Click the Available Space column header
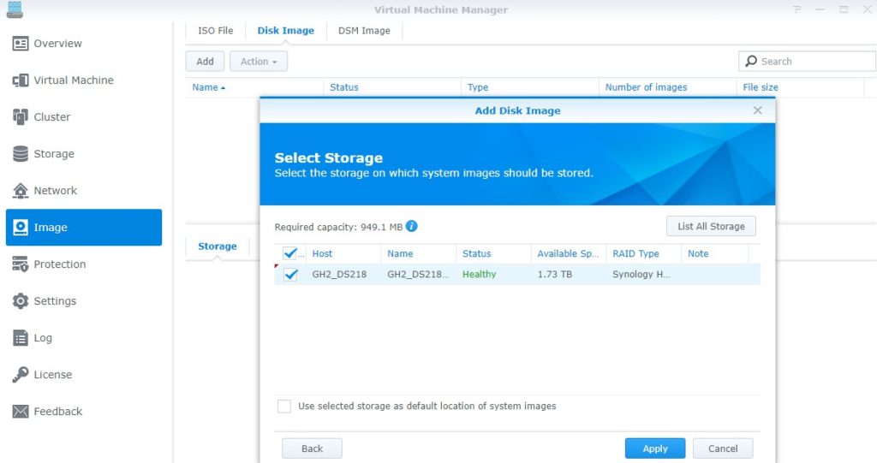 [x=569, y=253]
